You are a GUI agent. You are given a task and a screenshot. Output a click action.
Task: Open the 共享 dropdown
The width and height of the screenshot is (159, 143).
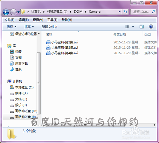point(29,27)
